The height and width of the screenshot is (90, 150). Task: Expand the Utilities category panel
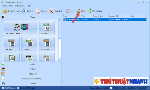point(33,84)
